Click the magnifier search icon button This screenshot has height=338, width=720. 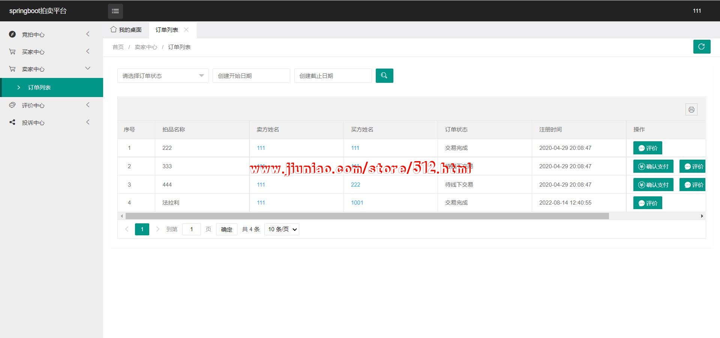(384, 76)
